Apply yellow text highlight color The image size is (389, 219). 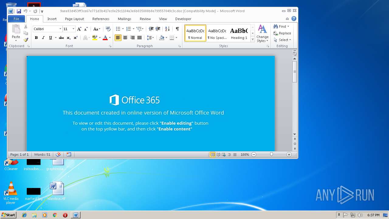95,38
